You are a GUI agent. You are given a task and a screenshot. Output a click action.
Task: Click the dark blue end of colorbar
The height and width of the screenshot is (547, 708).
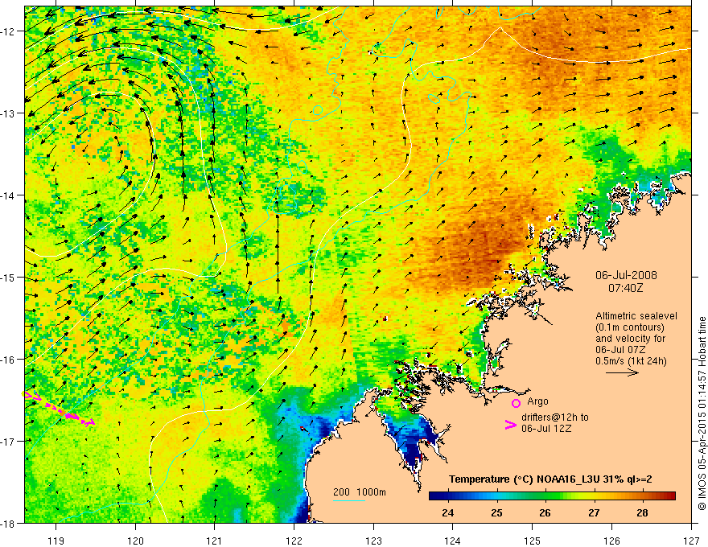(x=436, y=496)
